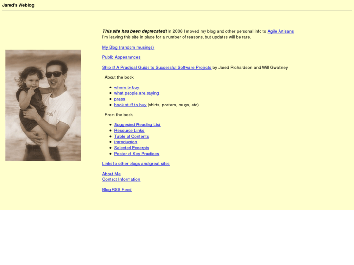Open the Introduction link
This screenshot has width=354, height=265.
click(126, 142)
